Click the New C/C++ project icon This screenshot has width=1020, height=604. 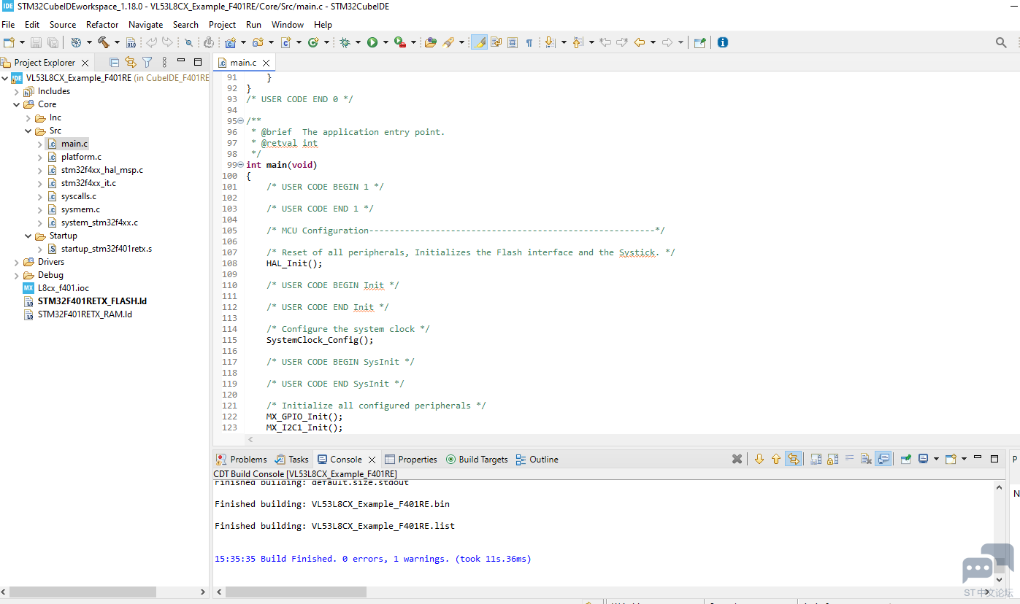click(229, 42)
